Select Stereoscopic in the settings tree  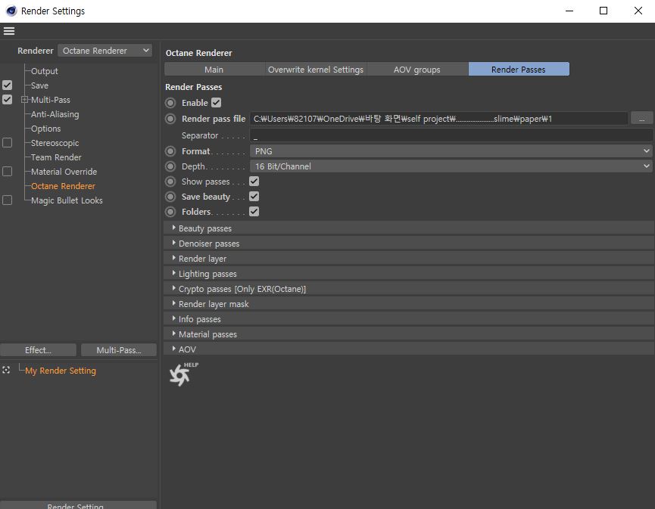point(55,143)
